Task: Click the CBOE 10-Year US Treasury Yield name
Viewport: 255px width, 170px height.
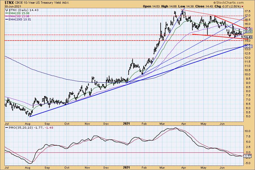Action: 38,3
